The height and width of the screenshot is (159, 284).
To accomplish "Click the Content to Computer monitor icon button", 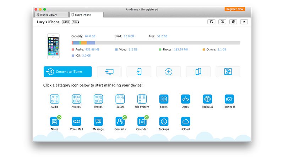I will tap(109, 72).
